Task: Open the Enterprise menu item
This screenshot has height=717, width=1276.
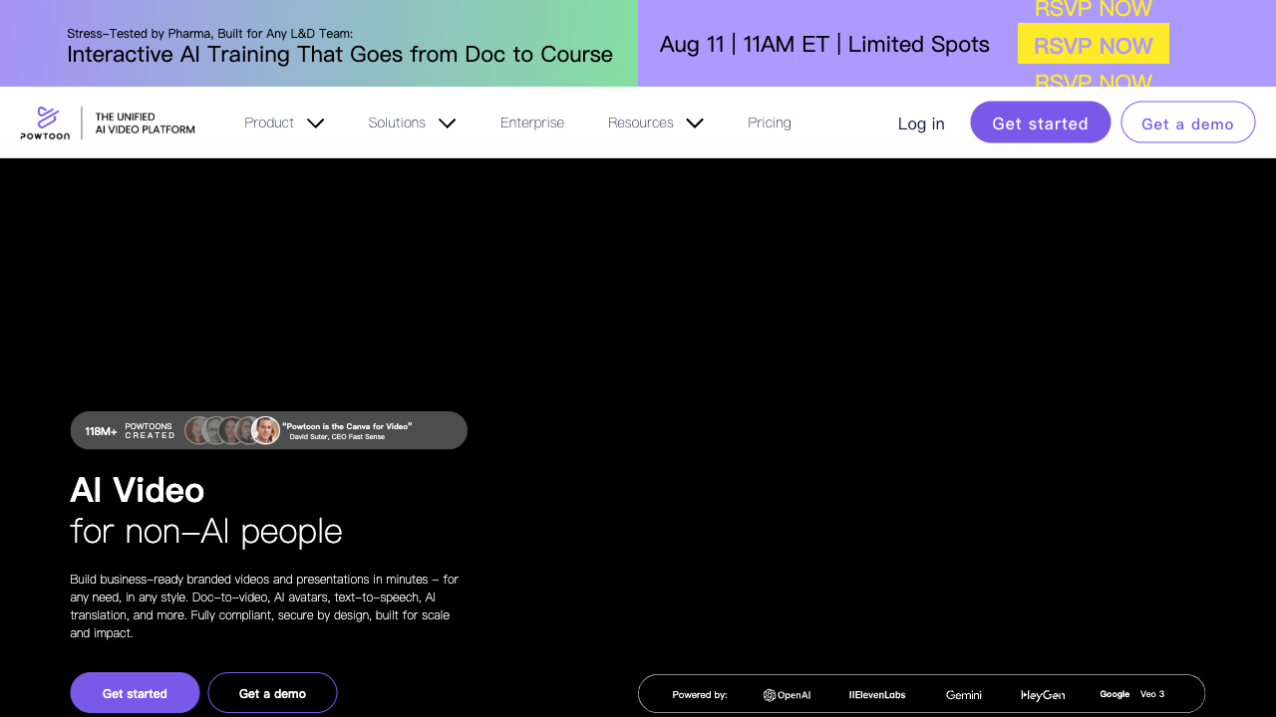Action: (x=532, y=122)
